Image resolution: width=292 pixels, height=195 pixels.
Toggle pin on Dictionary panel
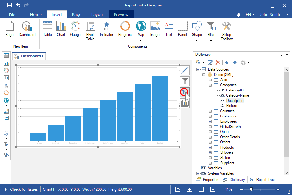(281, 55)
